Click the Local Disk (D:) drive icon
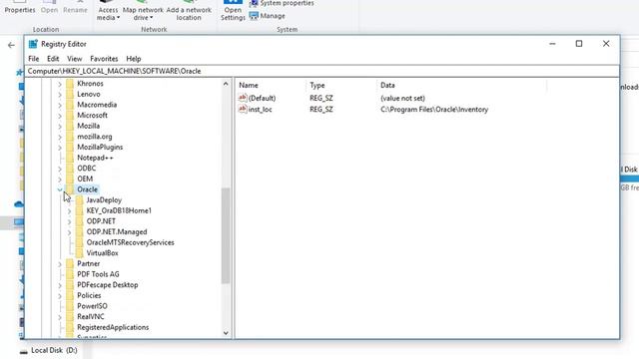 24,351
